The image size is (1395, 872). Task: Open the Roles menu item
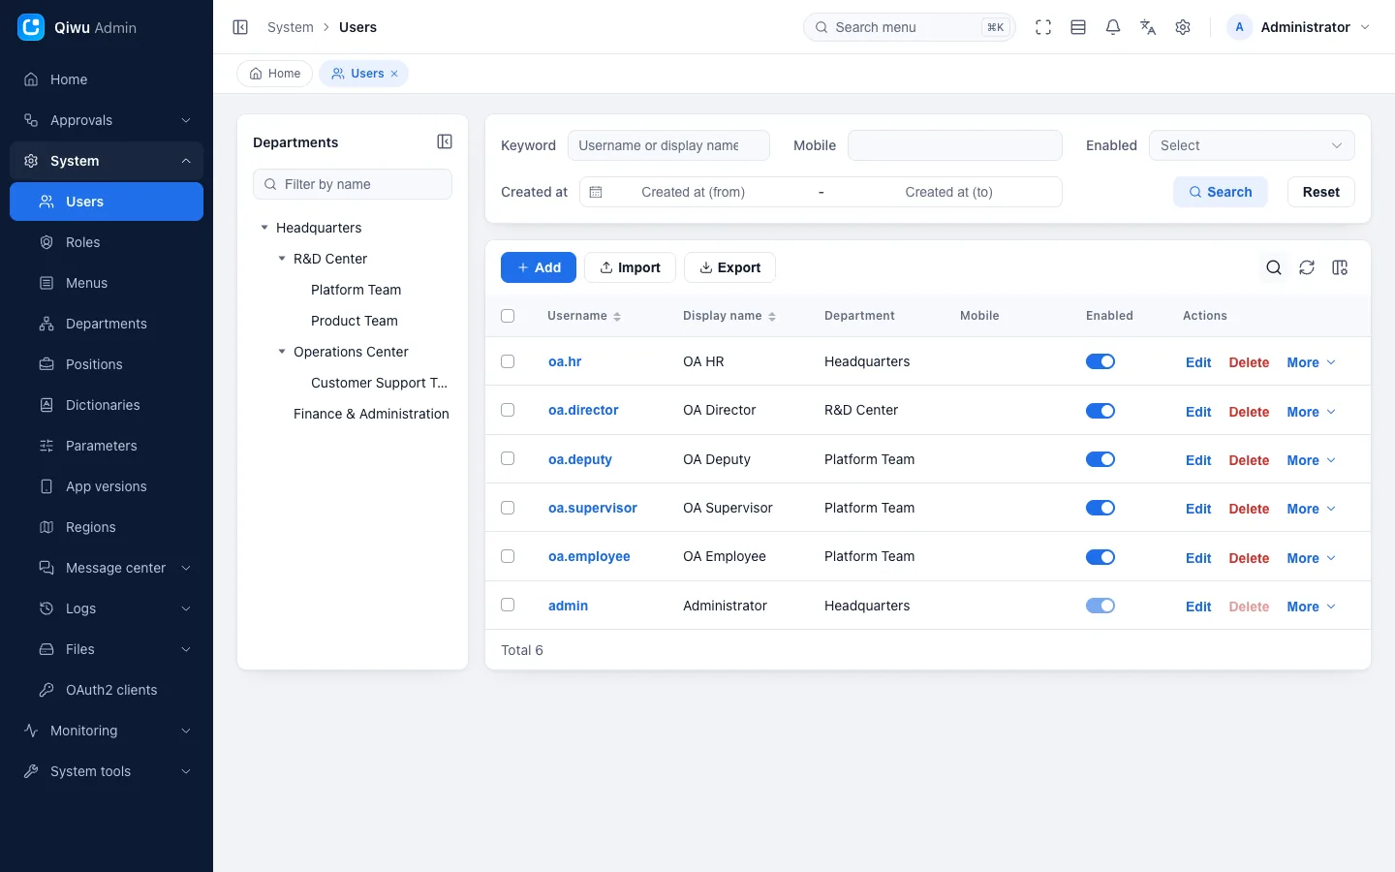pyautogui.click(x=107, y=242)
